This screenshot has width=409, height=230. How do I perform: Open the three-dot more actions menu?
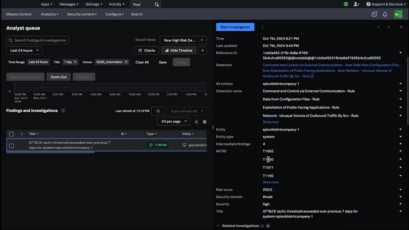262,27
